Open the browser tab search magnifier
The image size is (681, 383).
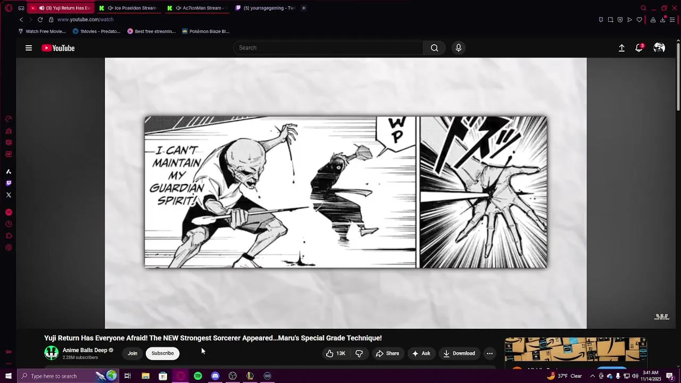[x=643, y=8]
